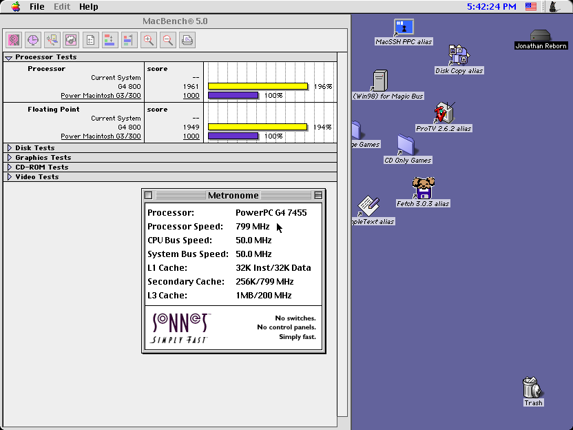This screenshot has width=573, height=430.
Task: Click the bars with vertical arrows icon
Action: pyautogui.click(x=110, y=40)
